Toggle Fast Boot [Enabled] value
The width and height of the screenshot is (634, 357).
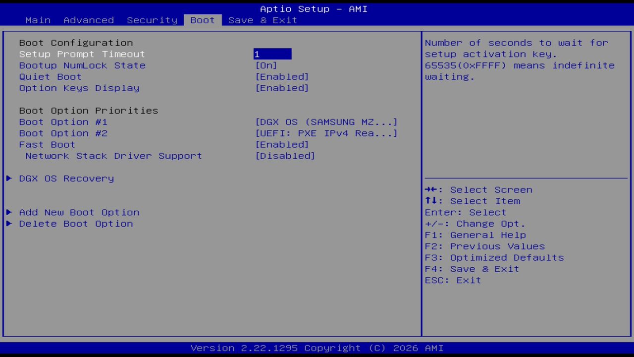(282, 145)
